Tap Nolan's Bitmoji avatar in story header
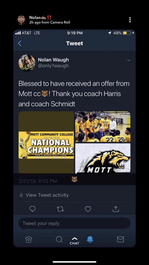The image size is (149, 265). (21, 20)
